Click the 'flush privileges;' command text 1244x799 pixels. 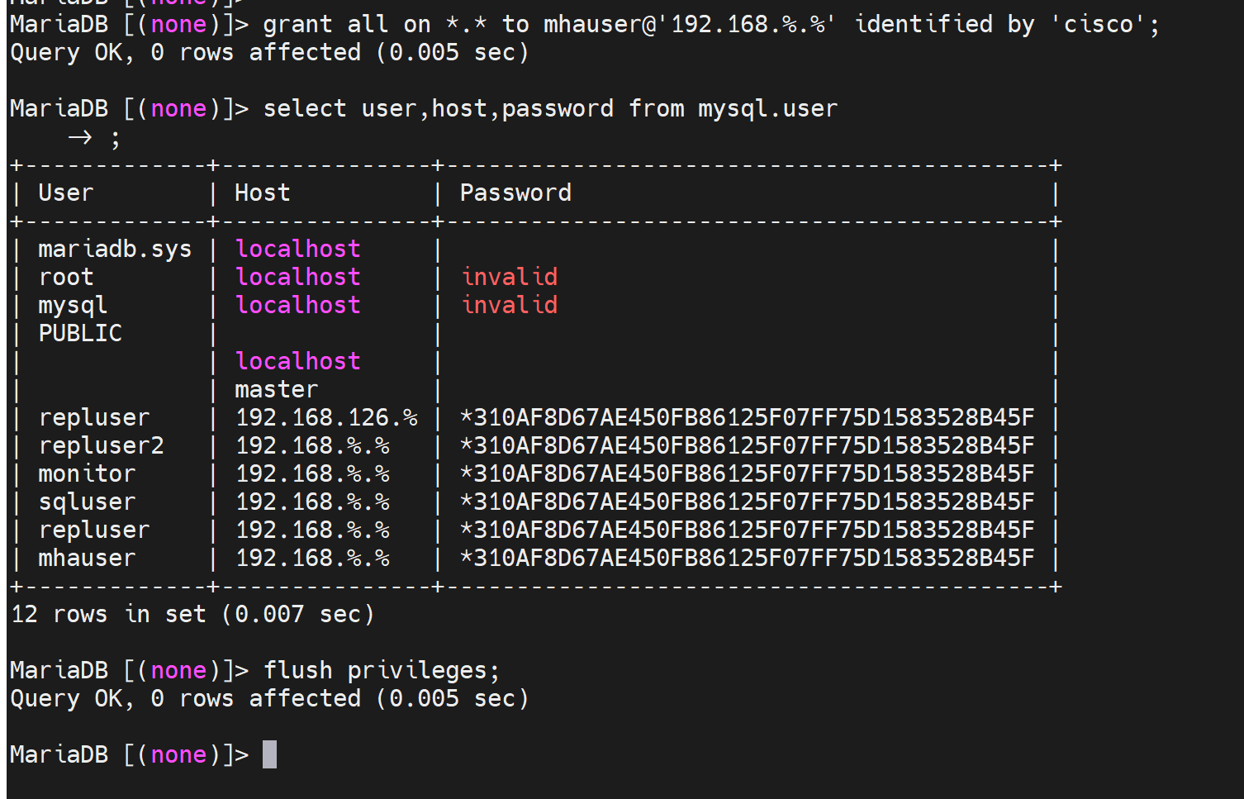coord(382,670)
